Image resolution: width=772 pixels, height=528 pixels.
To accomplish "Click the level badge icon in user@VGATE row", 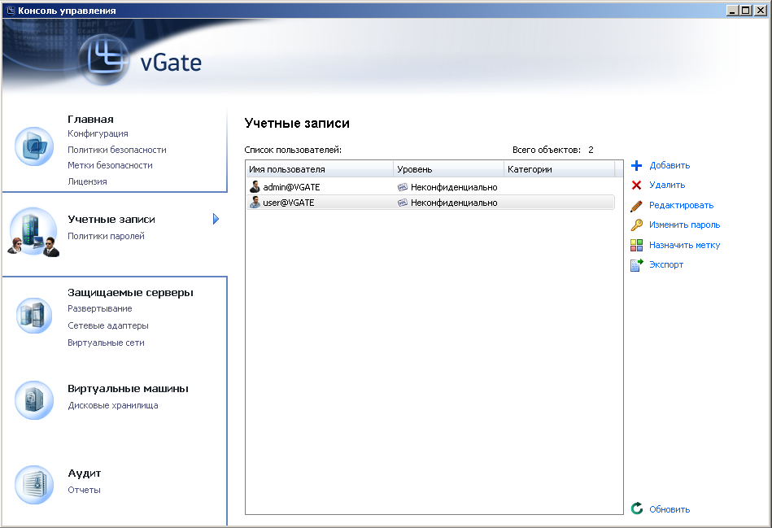I will click(x=402, y=203).
